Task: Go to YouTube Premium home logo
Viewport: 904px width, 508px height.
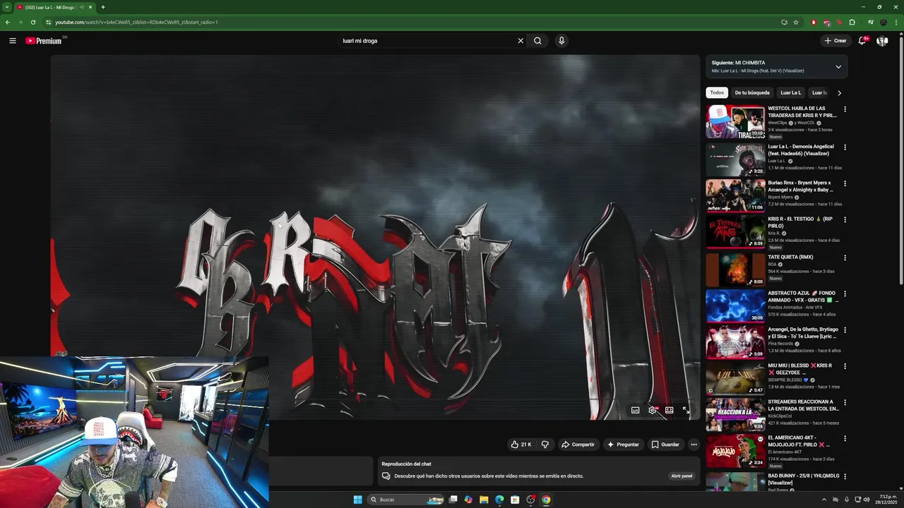Action: click(x=44, y=41)
